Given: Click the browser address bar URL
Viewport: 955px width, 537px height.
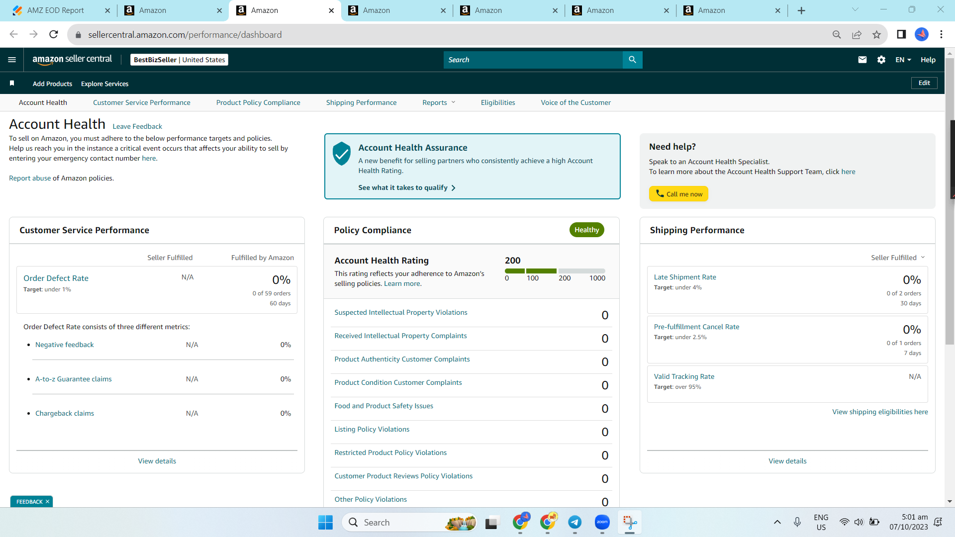Looking at the screenshot, I should [185, 35].
